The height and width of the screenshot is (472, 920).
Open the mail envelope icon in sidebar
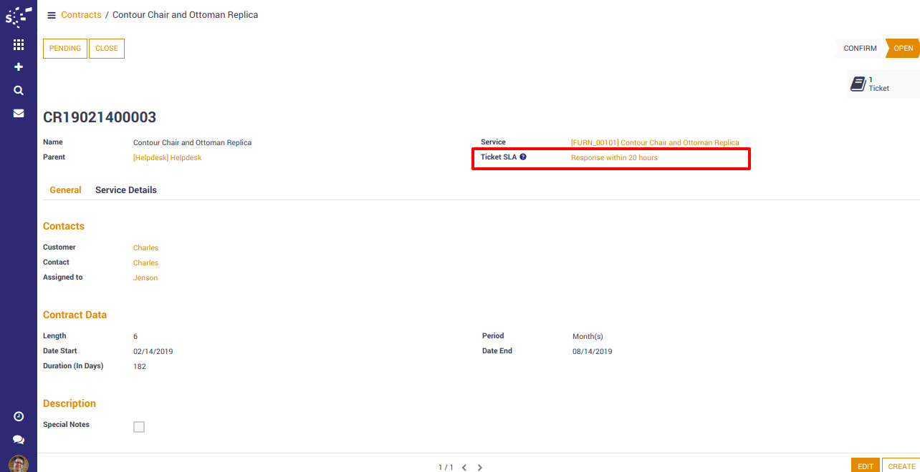tap(19, 113)
